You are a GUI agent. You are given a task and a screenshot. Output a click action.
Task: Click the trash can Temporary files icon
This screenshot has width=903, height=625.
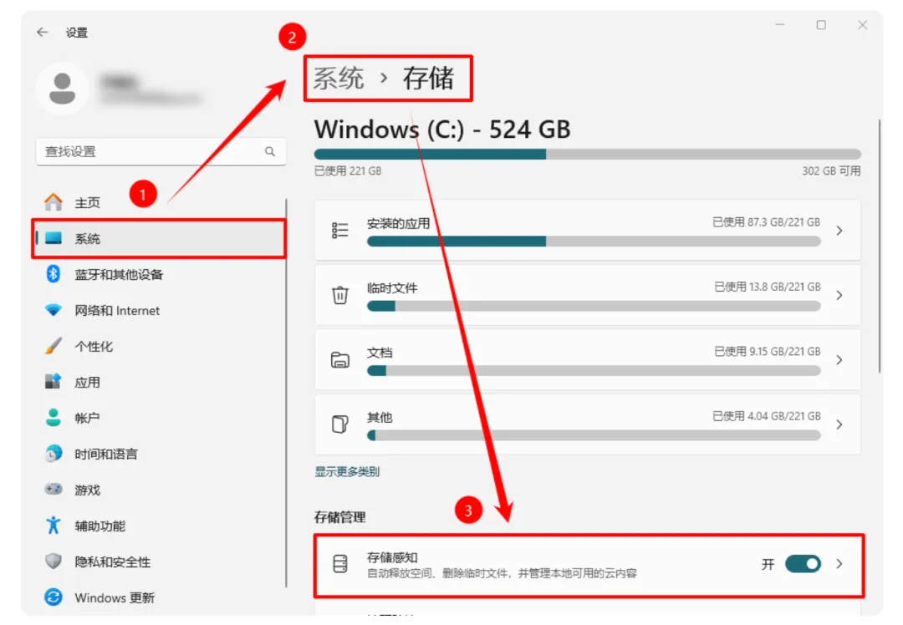[339, 295]
